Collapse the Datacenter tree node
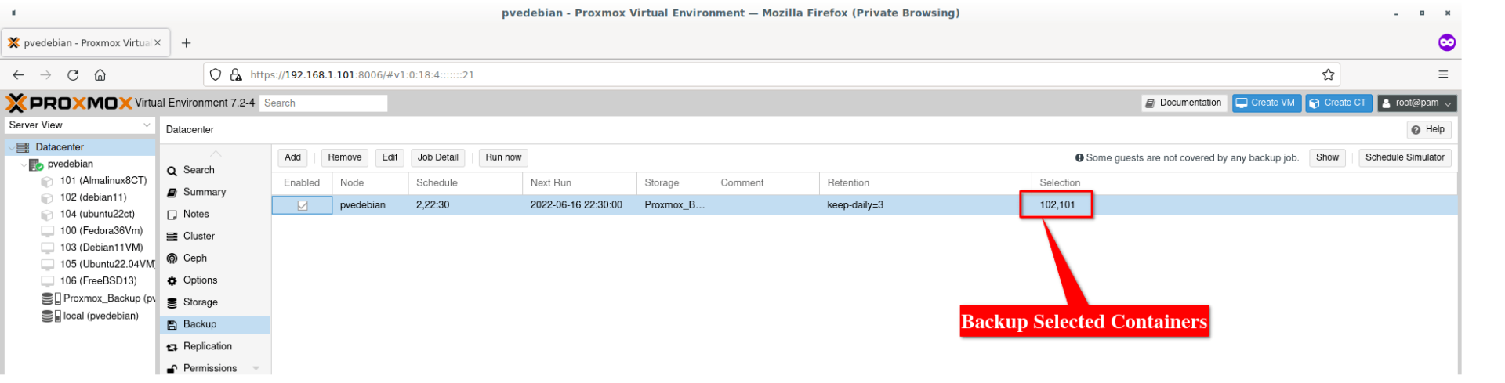The width and height of the screenshot is (1505, 383). click(11, 147)
